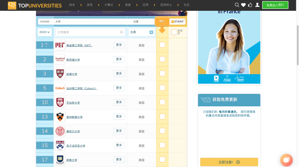Open the 排名 menu
The image size is (299, 167).
[x=72, y=5]
